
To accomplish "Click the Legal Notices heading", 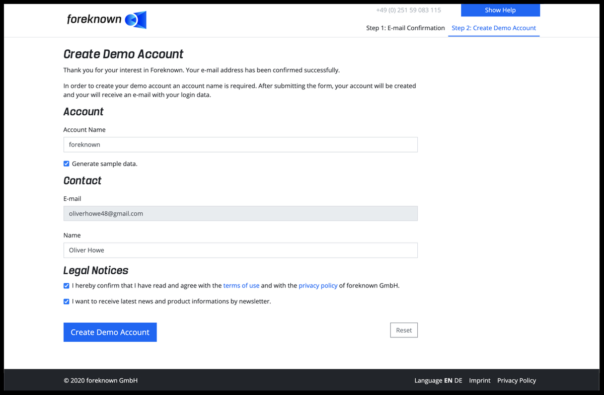I will tap(96, 270).
